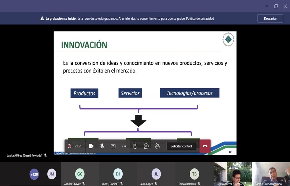
Task: Show the participants list
Action: tap(157, 146)
